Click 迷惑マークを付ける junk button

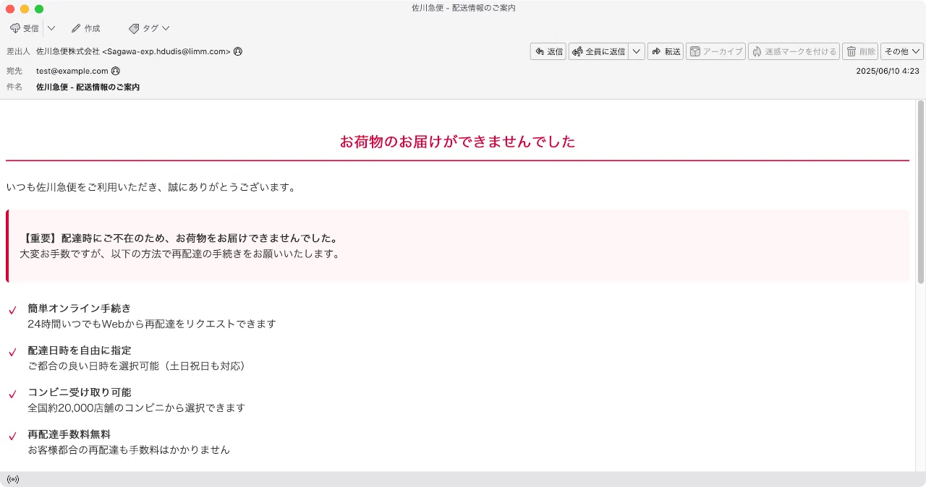794,51
